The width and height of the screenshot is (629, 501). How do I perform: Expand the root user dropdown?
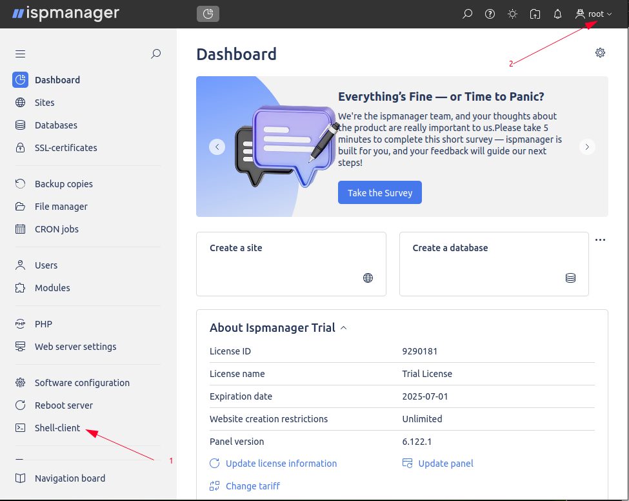pos(594,14)
